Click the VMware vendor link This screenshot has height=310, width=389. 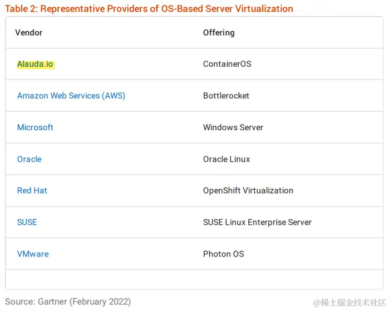pyautogui.click(x=33, y=254)
